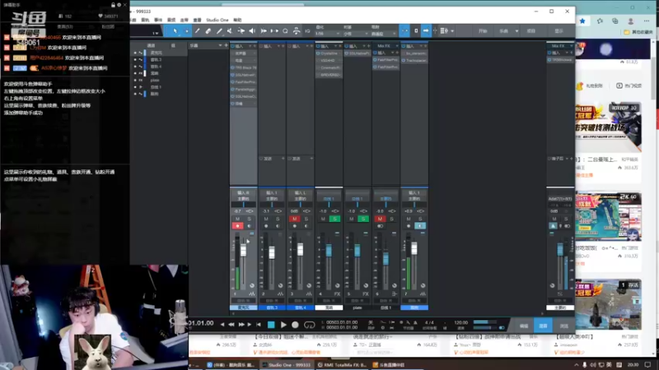Open the BREVERB2 insert on FX channel 4

point(330,75)
